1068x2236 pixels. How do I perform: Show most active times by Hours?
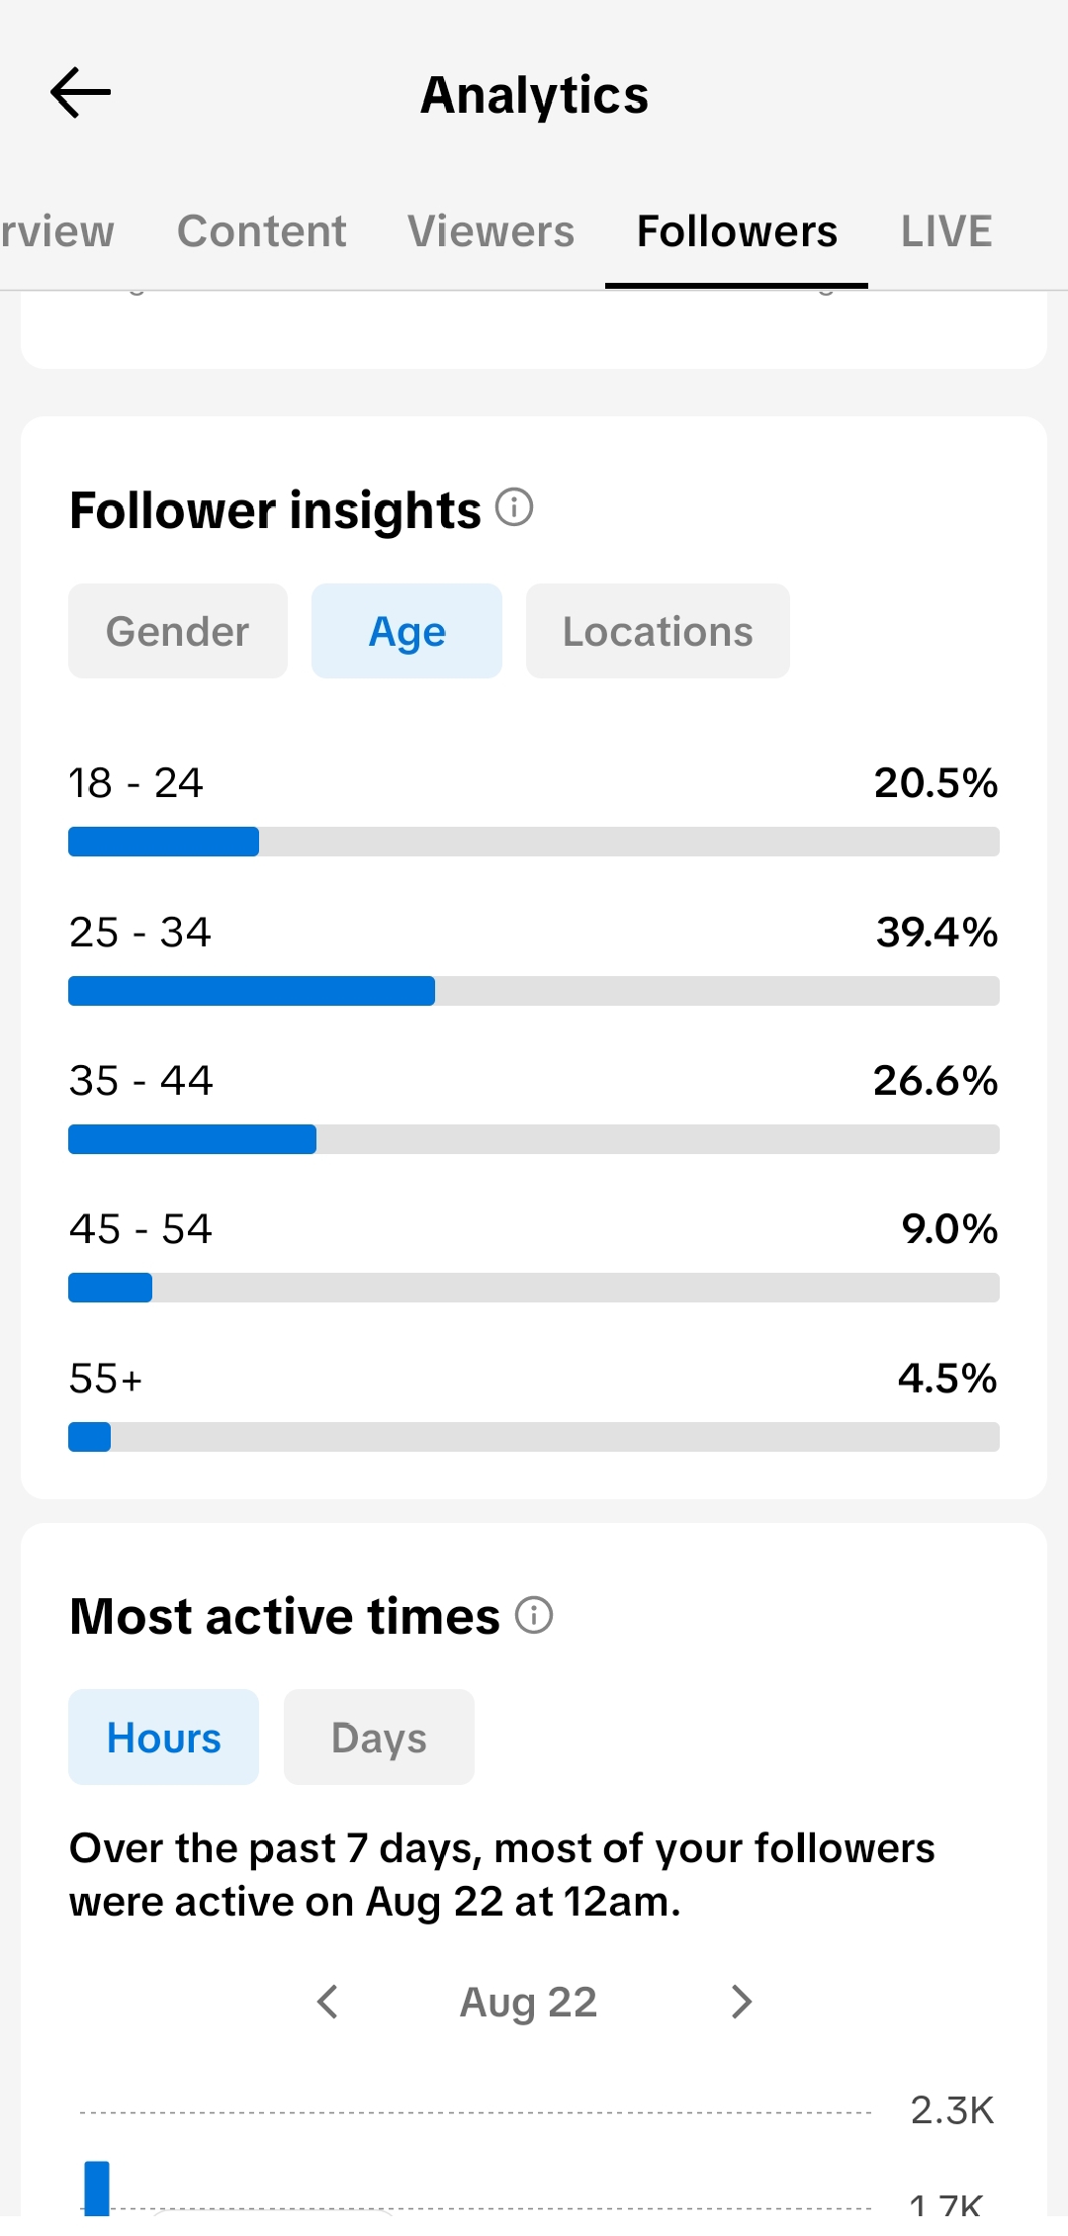tap(163, 1738)
